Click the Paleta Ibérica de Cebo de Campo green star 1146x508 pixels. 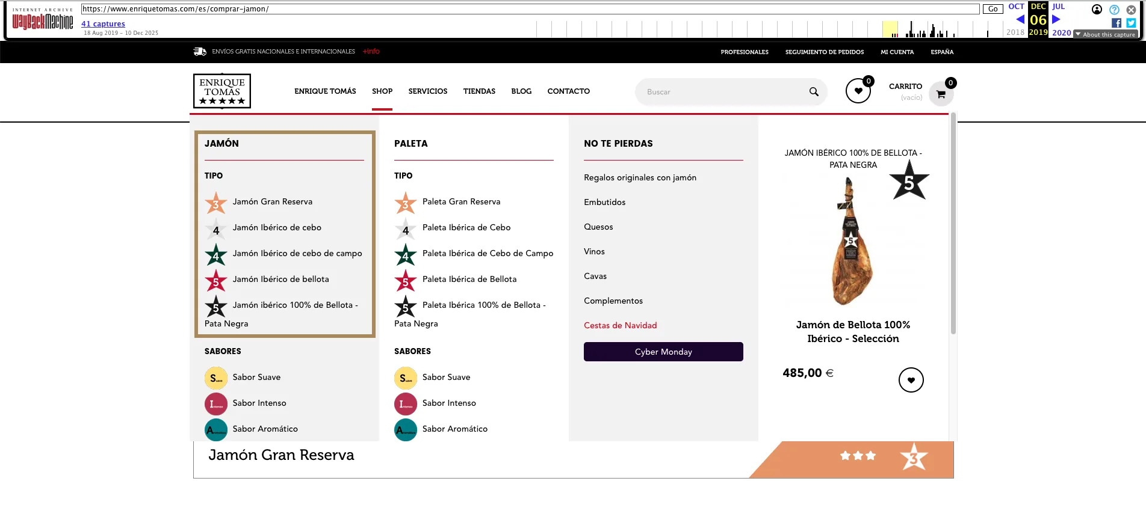pos(406,255)
